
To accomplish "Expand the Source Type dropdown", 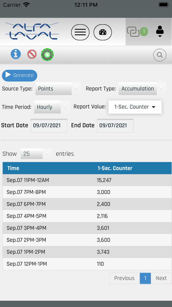I will [58, 89].
